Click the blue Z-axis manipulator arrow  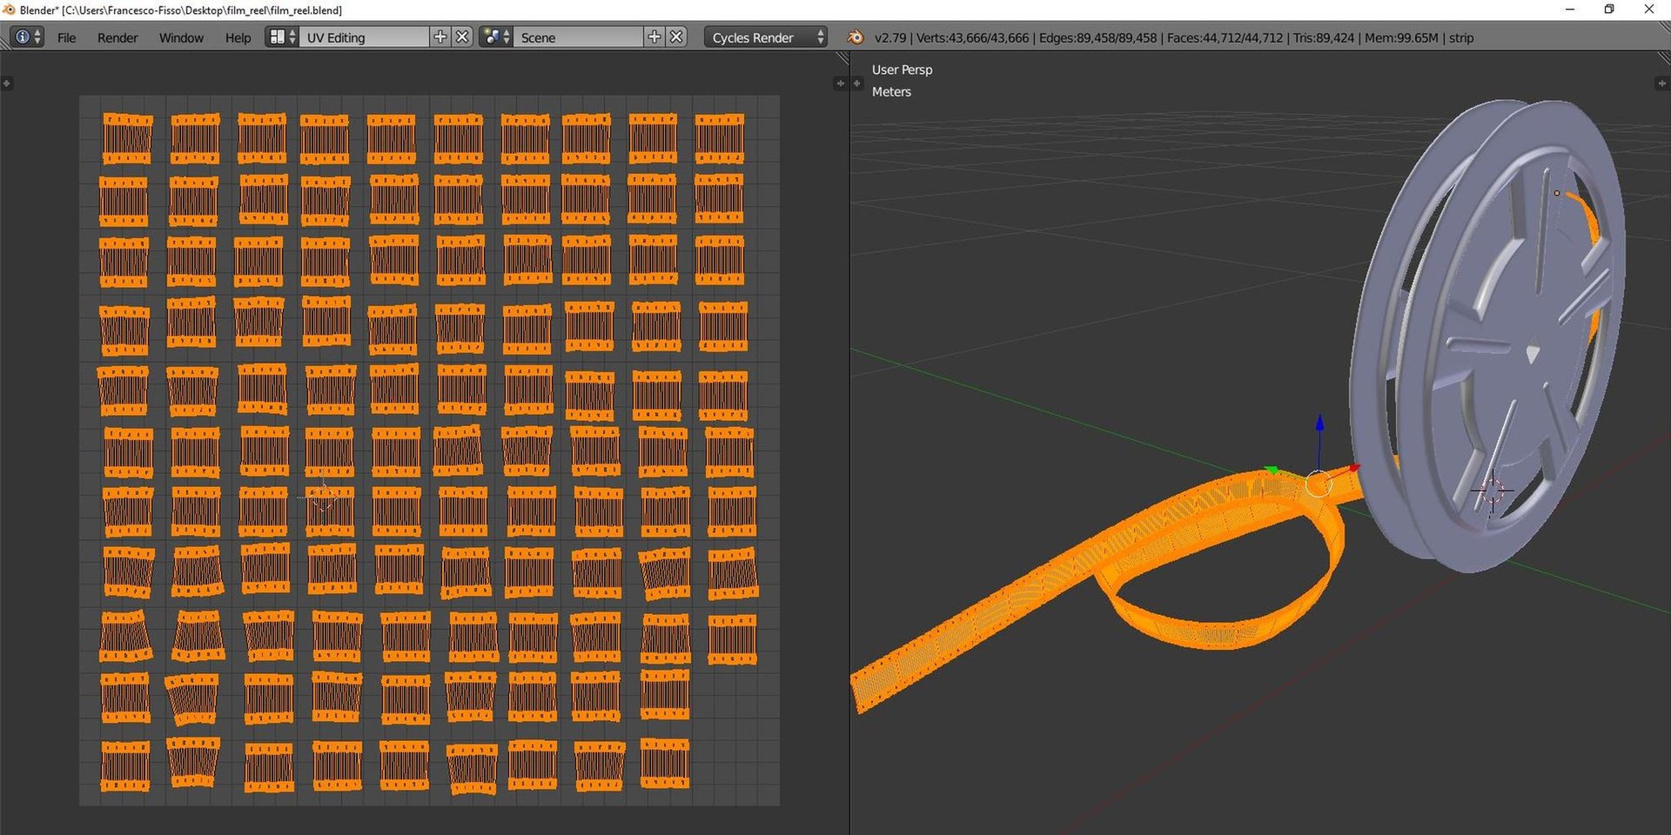[x=1319, y=424]
